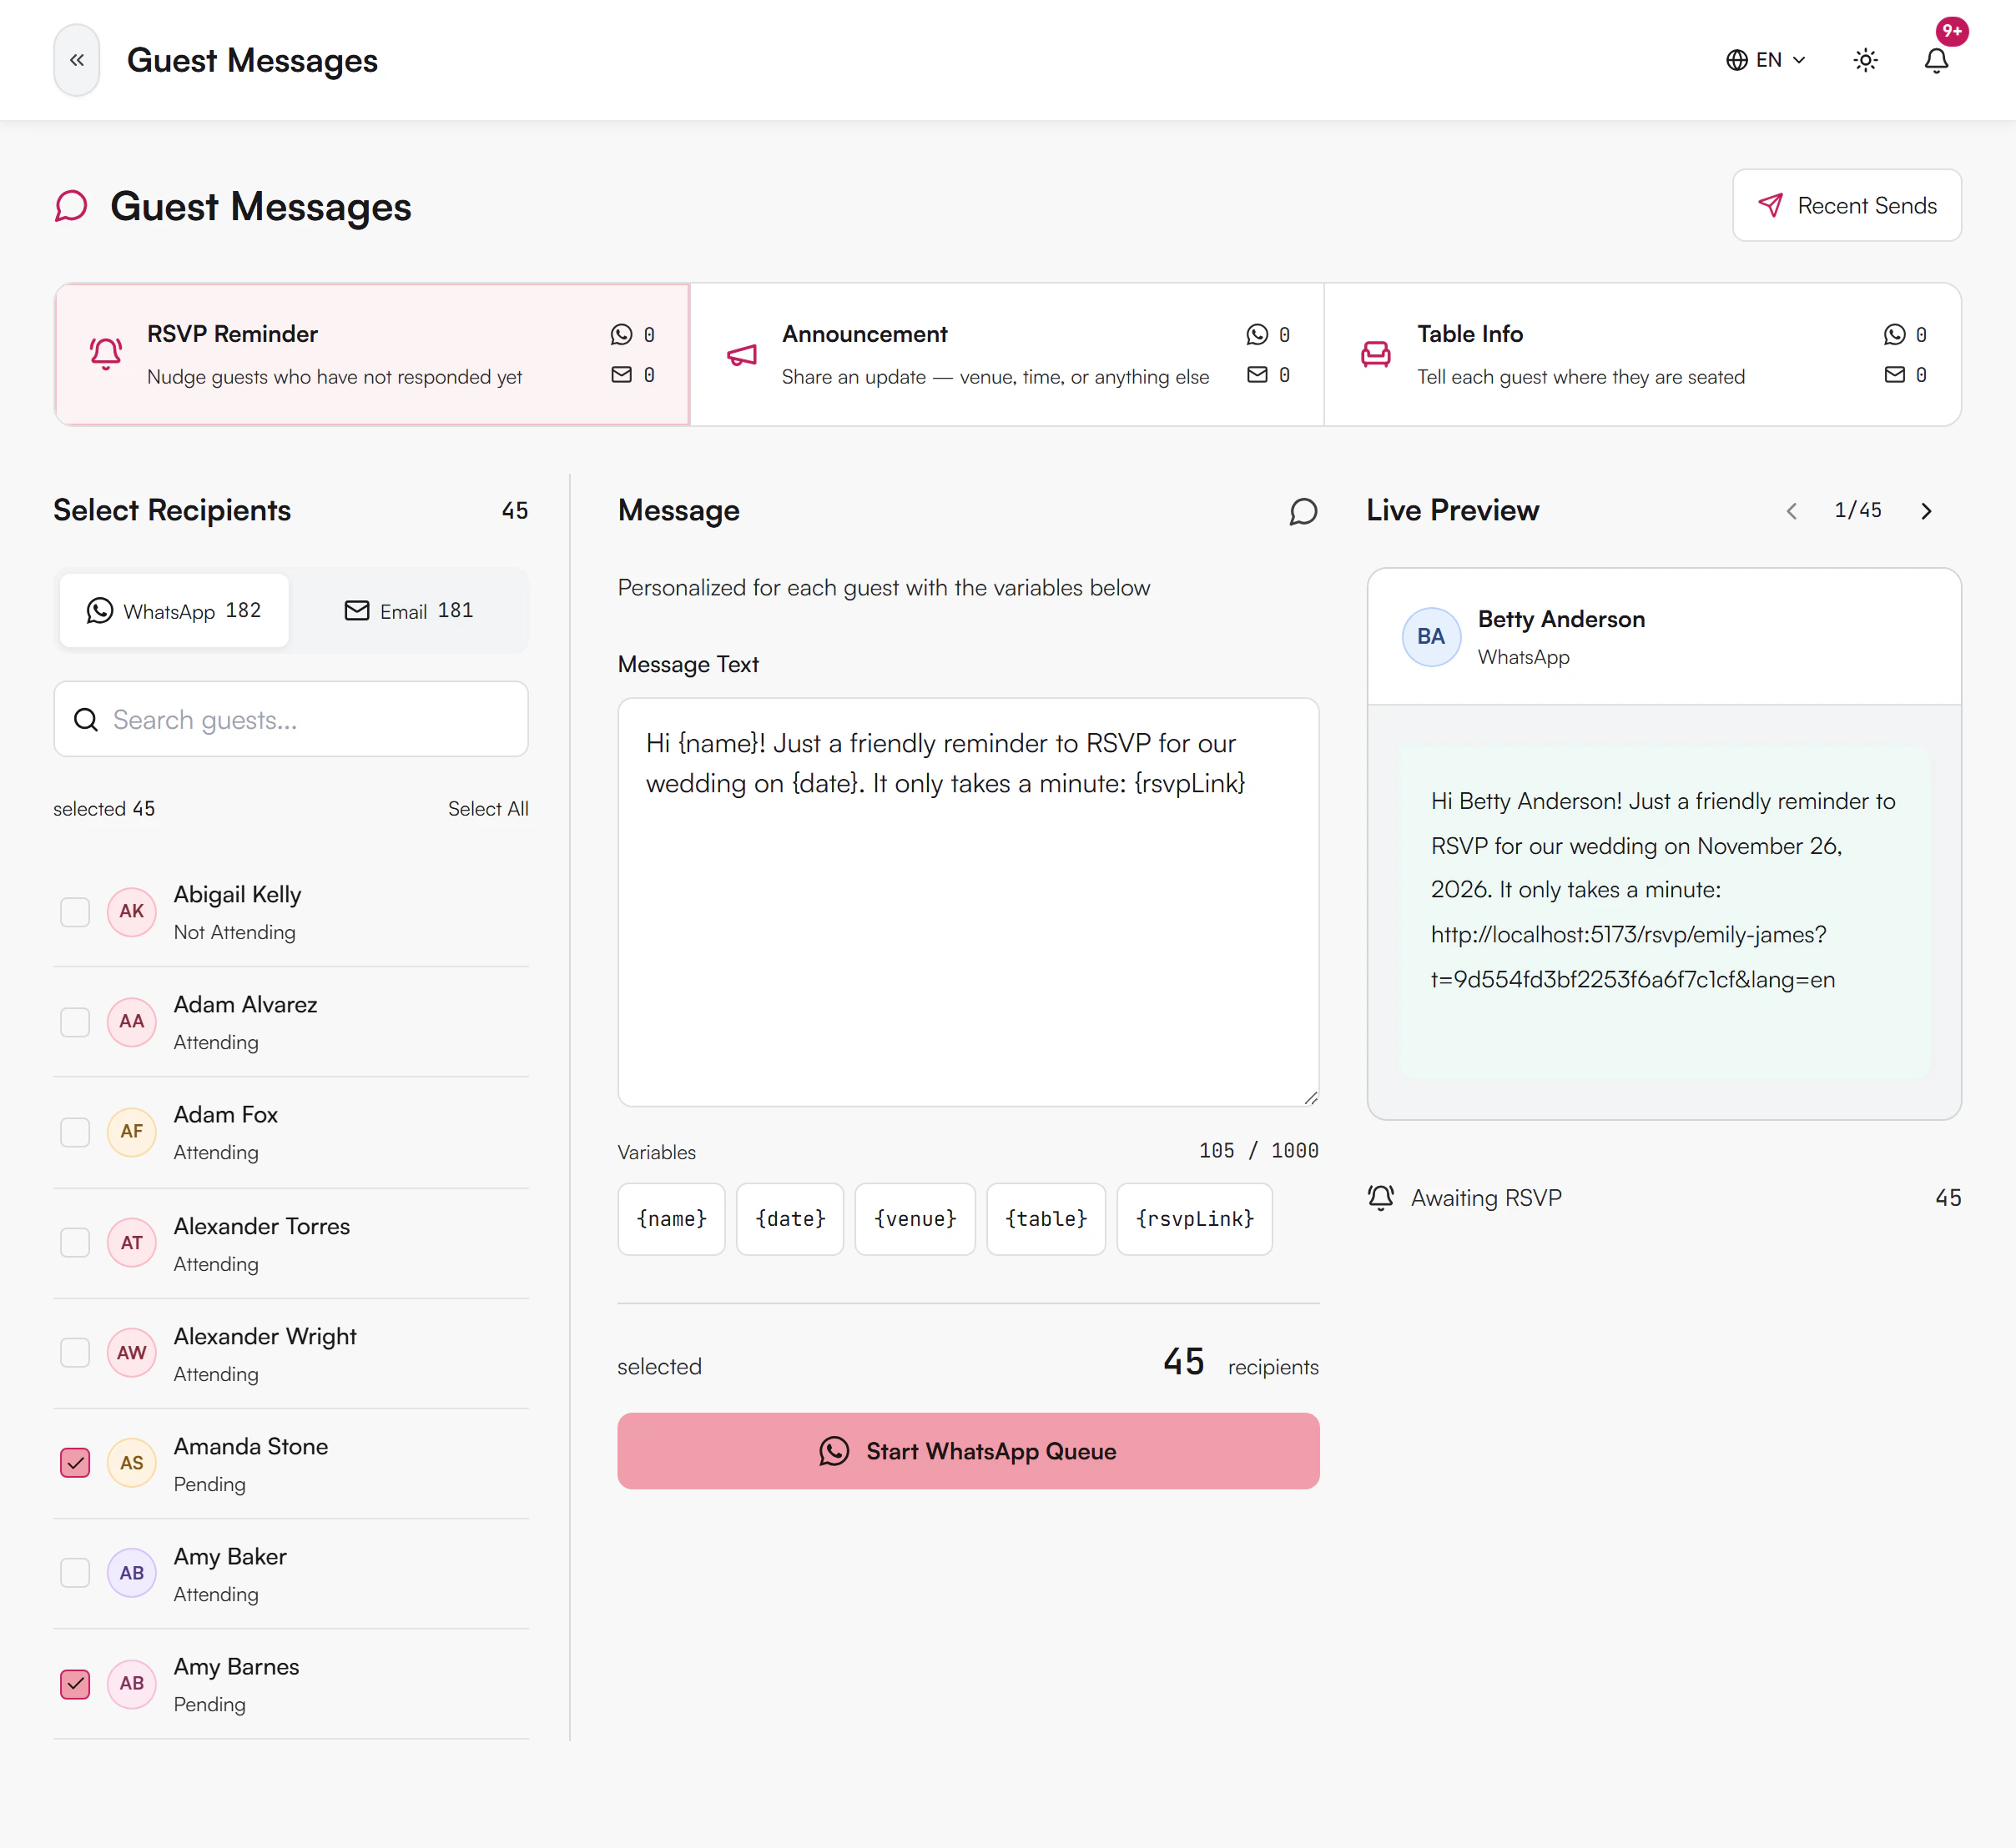Check Adam Alvarez's checkbox

75,1022
